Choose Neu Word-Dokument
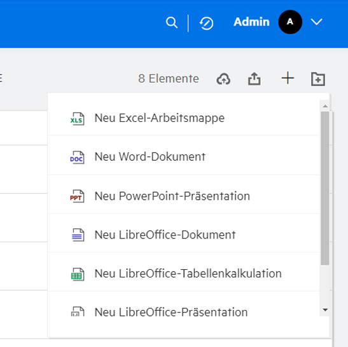 184,157
